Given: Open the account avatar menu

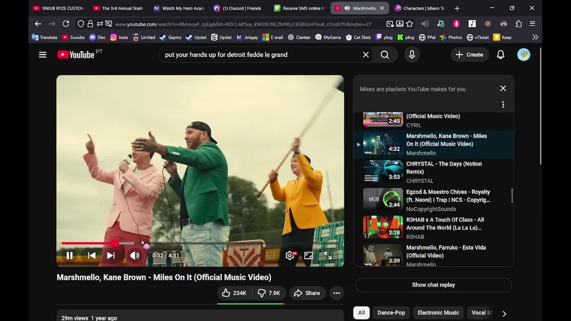Looking at the screenshot, I should pos(524,55).
